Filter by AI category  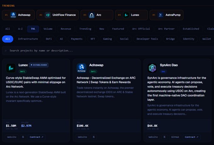tap(61, 39)
